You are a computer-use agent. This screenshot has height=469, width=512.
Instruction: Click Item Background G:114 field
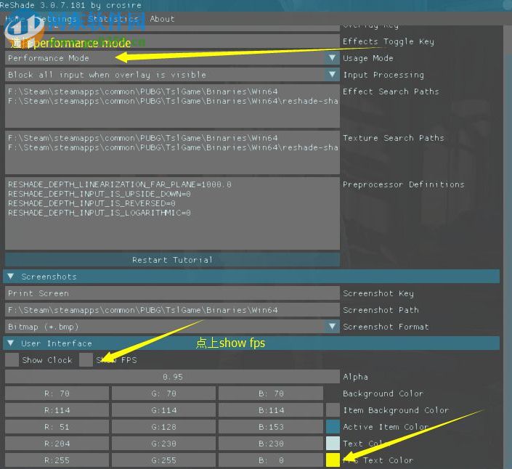click(x=163, y=410)
